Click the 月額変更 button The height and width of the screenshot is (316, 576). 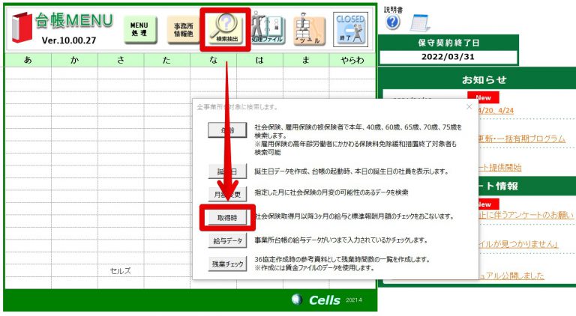[x=227, y=194]
